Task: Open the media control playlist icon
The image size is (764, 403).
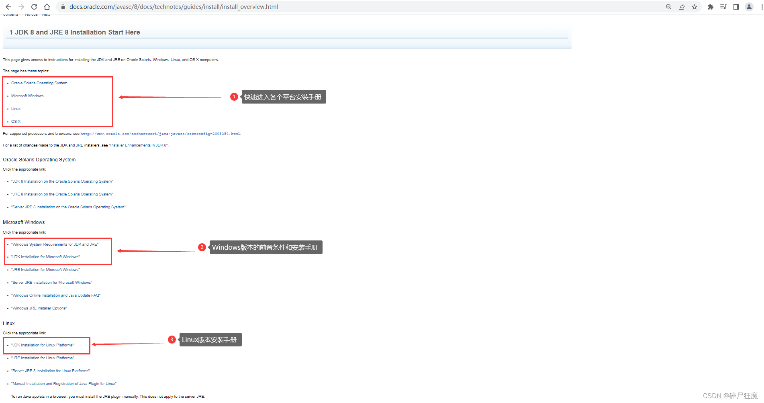Action: tap(723, 7)
